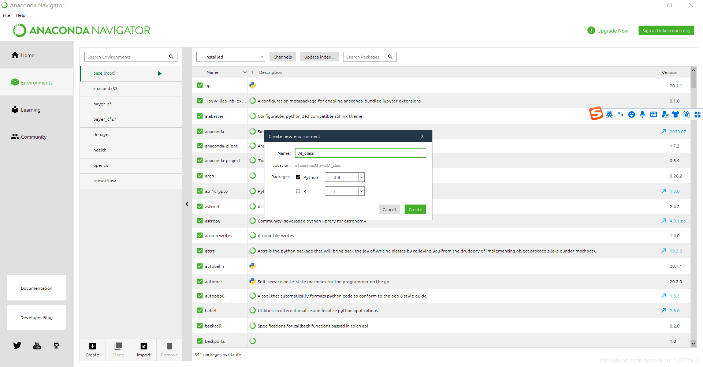Toggle the Python package checkbox in dialog

click(x=298, y=177)
